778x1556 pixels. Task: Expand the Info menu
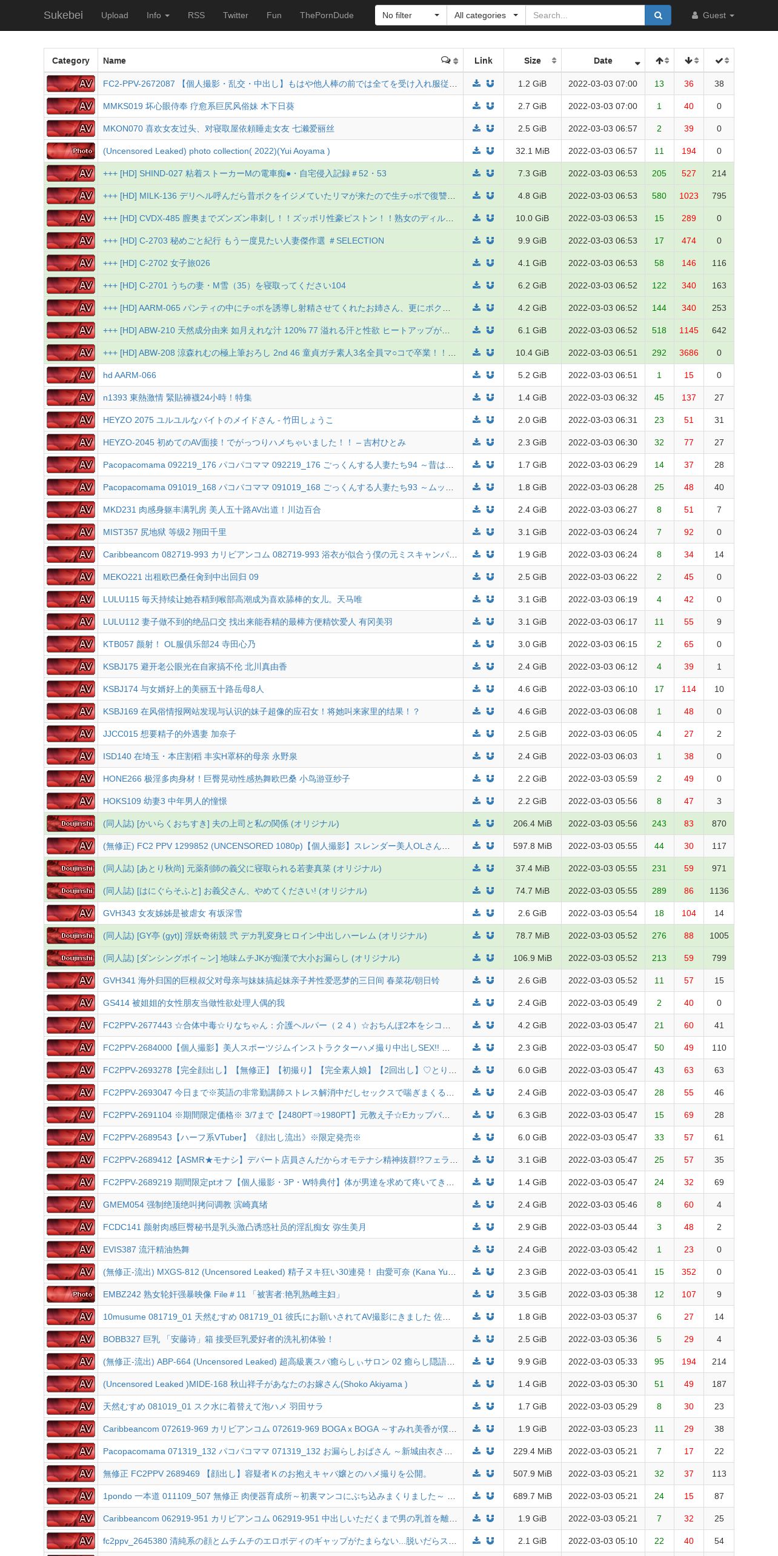pos(158,15)
